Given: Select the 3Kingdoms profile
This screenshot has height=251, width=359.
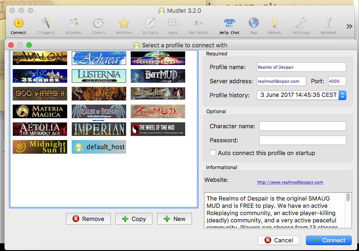Looking at the screenshot, I should click(x=158, y=58).
